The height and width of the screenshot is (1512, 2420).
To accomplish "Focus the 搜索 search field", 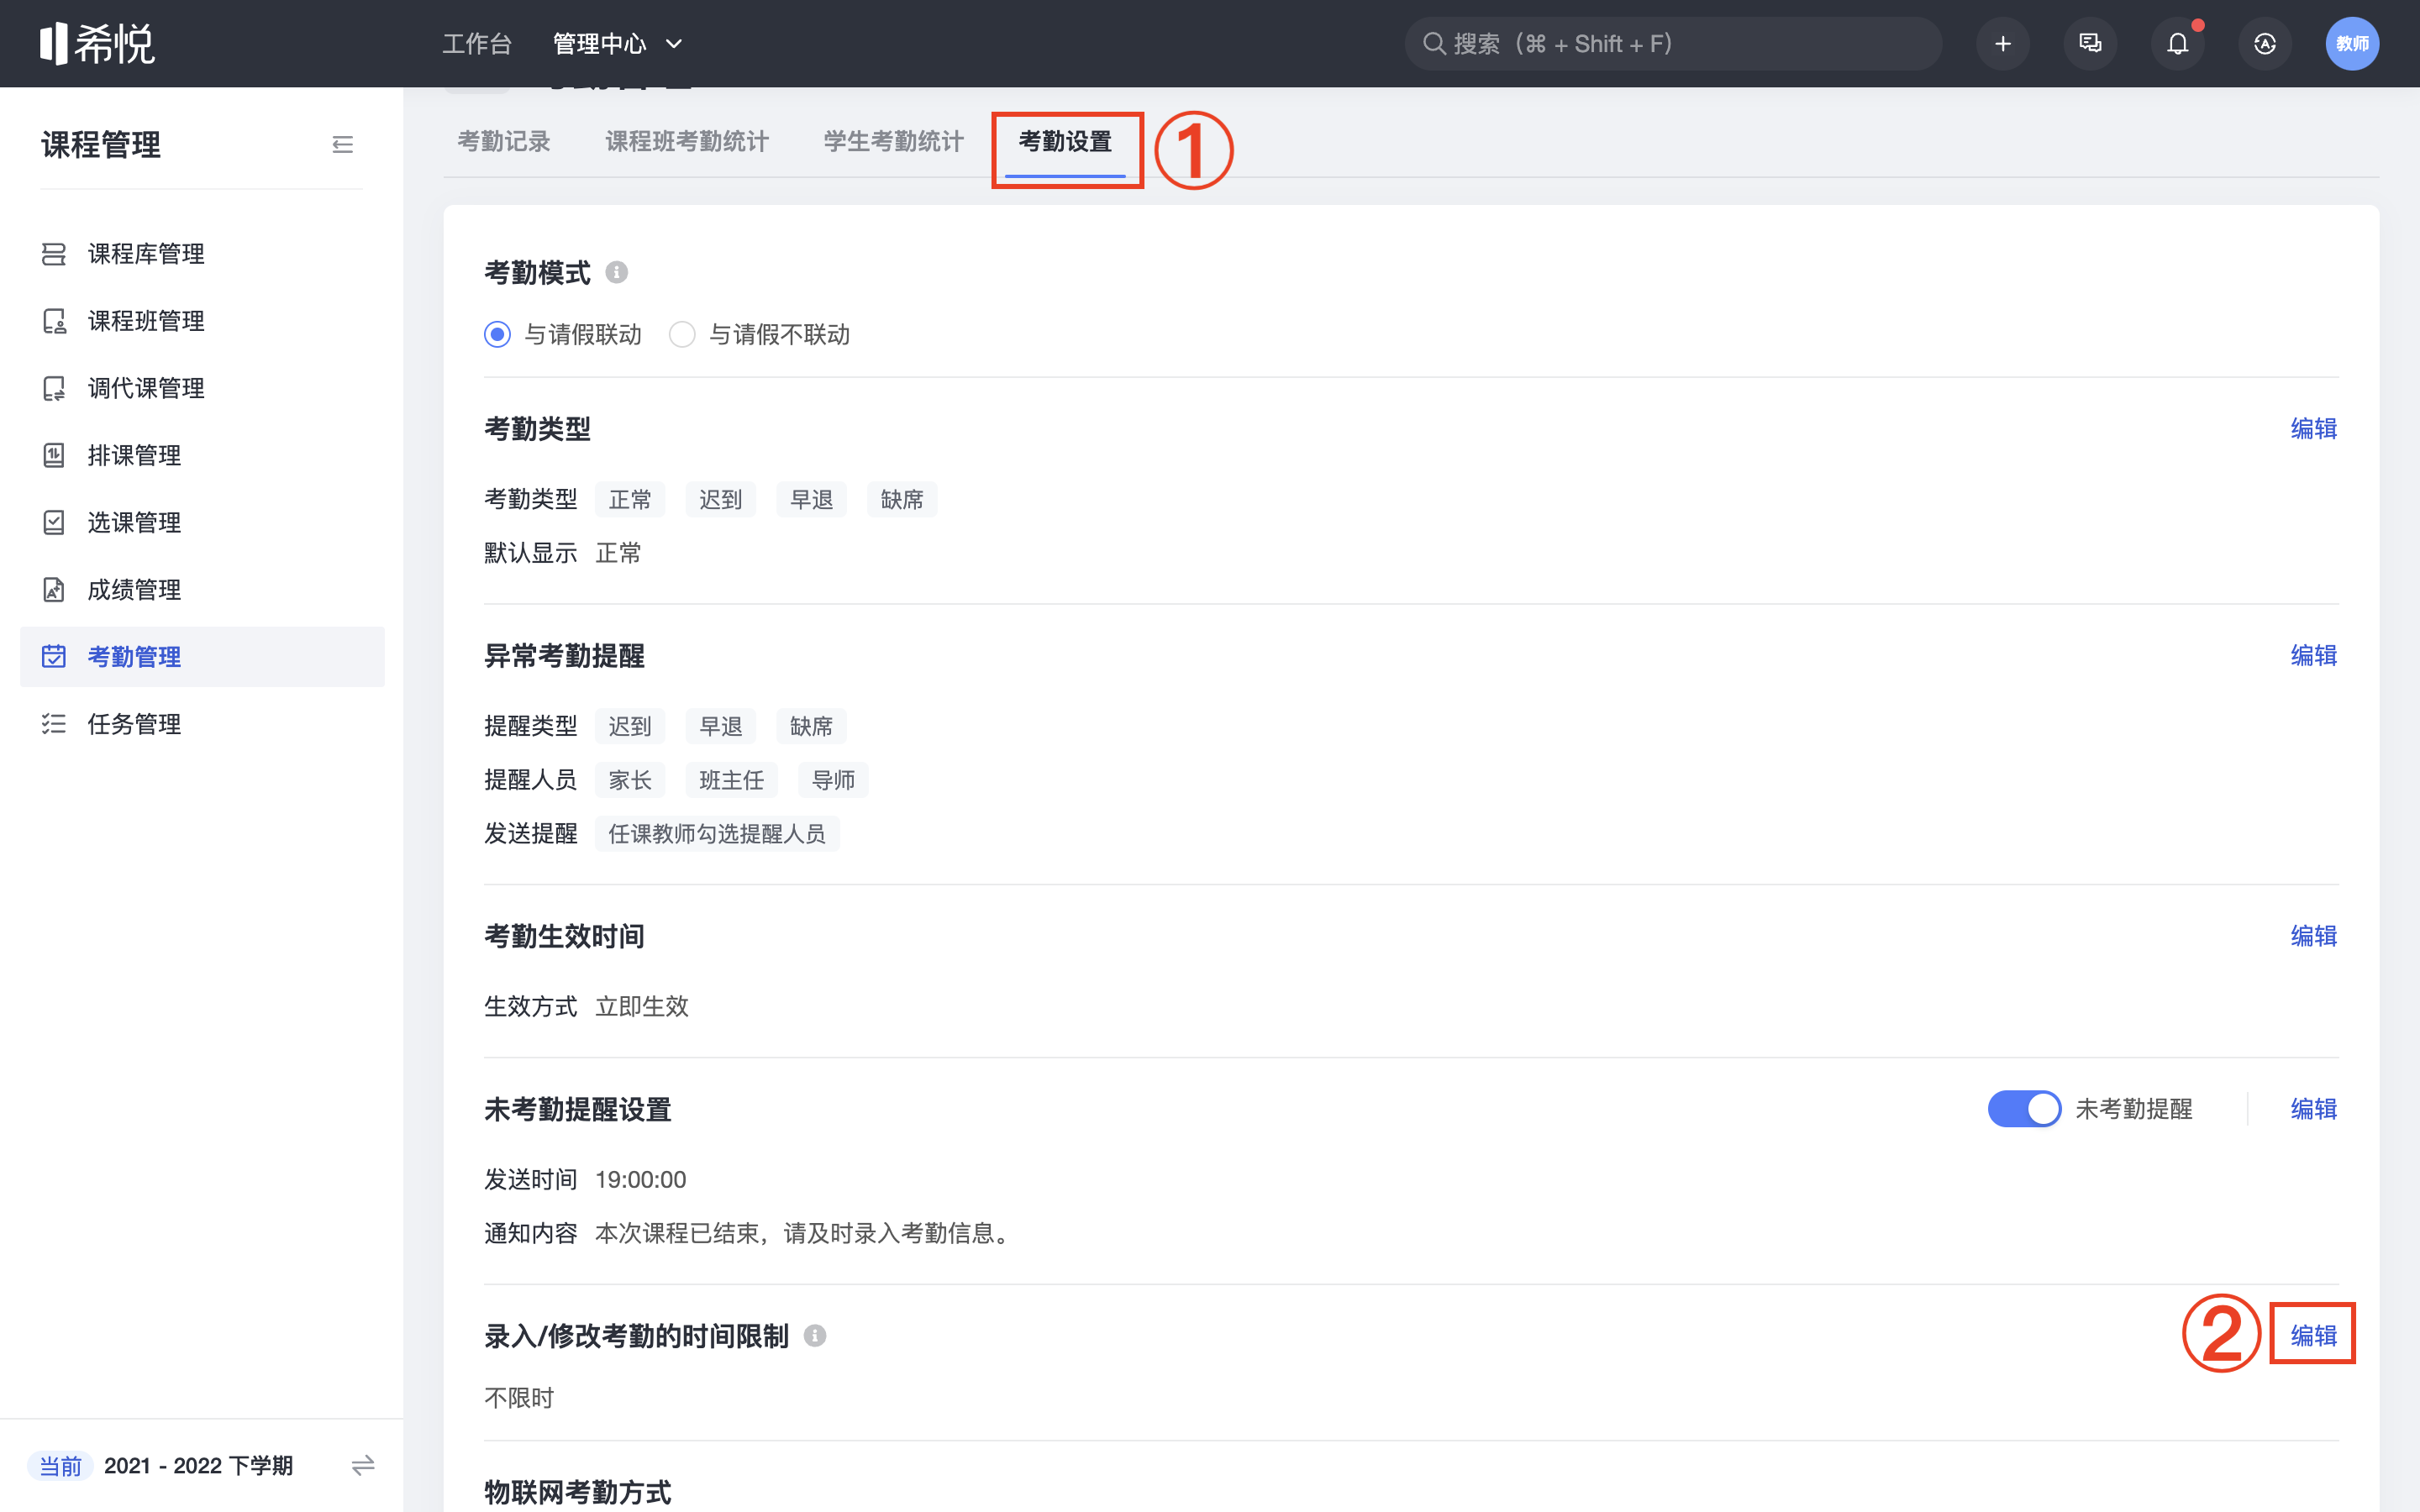I will [1673, 44].
